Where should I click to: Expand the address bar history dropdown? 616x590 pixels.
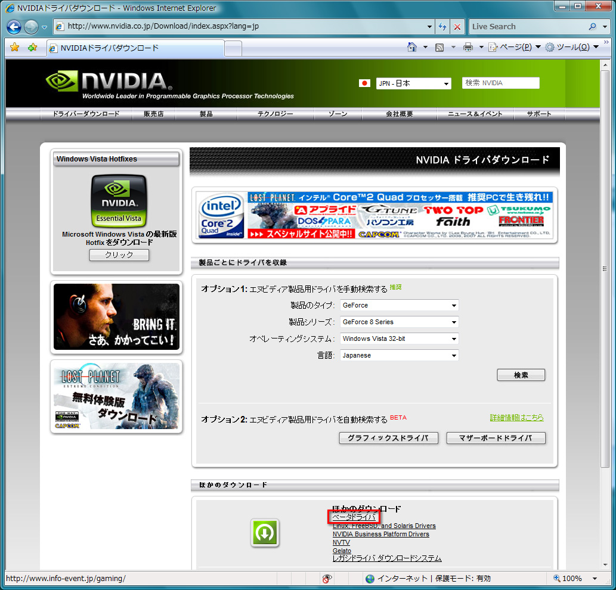(429, 27)
